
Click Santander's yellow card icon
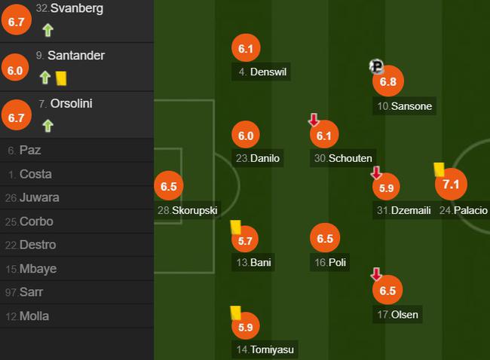[x=62, y=77]
